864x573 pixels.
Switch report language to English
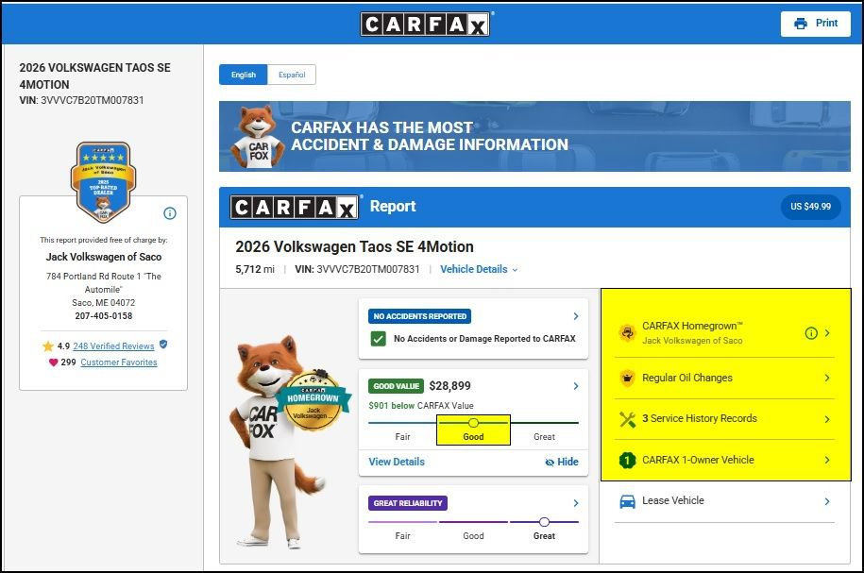click(243, 75)
